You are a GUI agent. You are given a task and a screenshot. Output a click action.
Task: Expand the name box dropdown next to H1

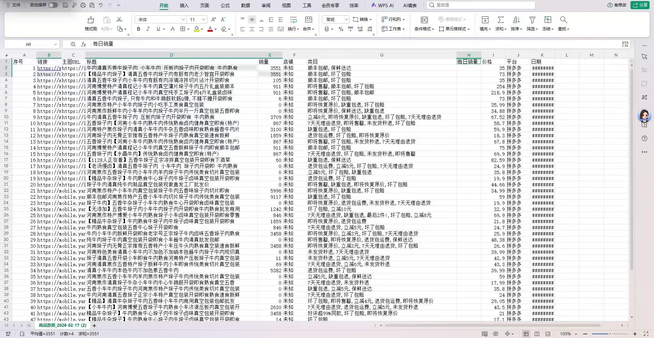click(55, 44)
